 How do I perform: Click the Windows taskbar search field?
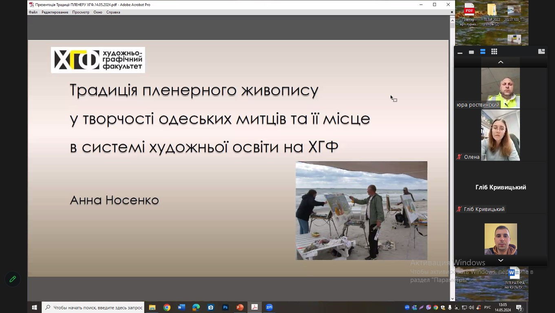coord(94,307)
